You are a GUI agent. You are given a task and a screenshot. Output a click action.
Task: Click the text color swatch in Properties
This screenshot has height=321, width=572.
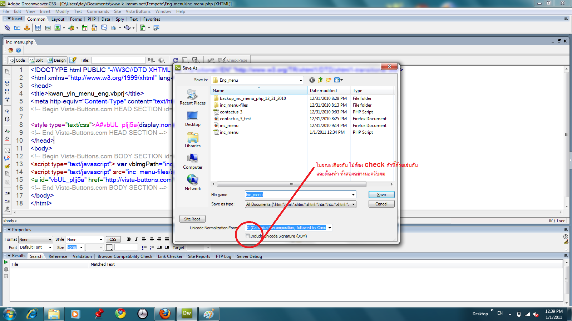click(x=109, y=248)
